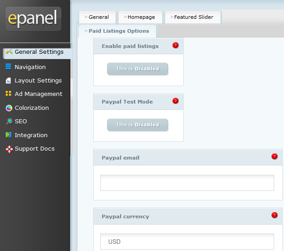Open the Colorization section label
This screenshot has height=251, width=284.
click(32, 108)
